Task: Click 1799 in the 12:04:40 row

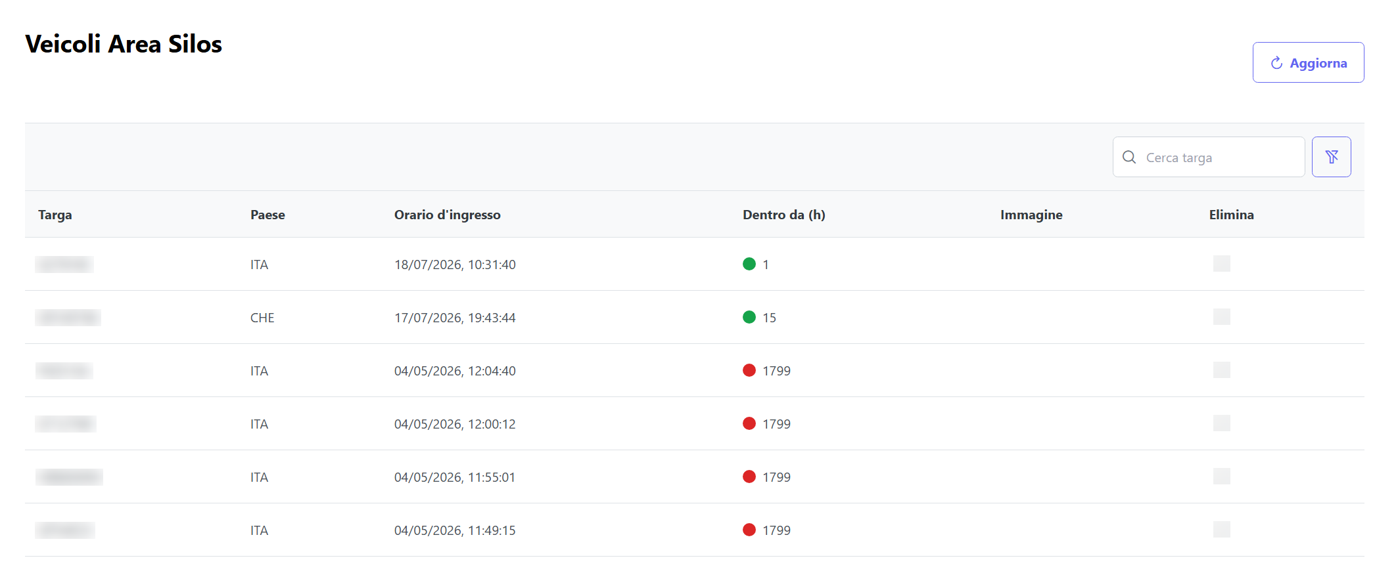Action: click(x=776, y=371)
